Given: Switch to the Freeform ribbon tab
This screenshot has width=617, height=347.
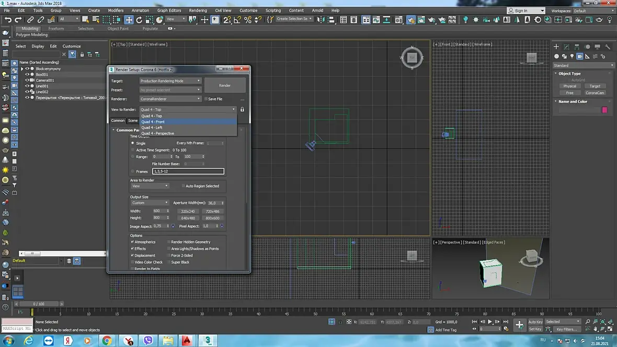Looking at the screenshot, I should [56, 29].
